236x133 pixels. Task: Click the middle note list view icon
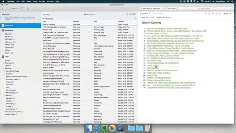tap(131, 14)
